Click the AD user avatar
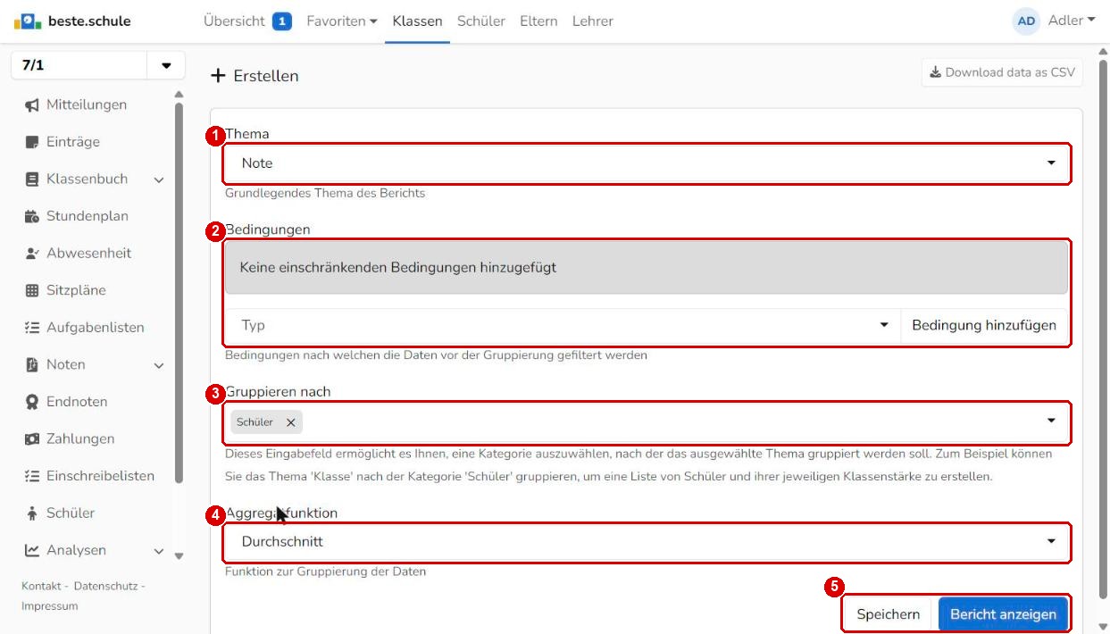This screenshot has height=634, width=1110. coord(1026,21)
